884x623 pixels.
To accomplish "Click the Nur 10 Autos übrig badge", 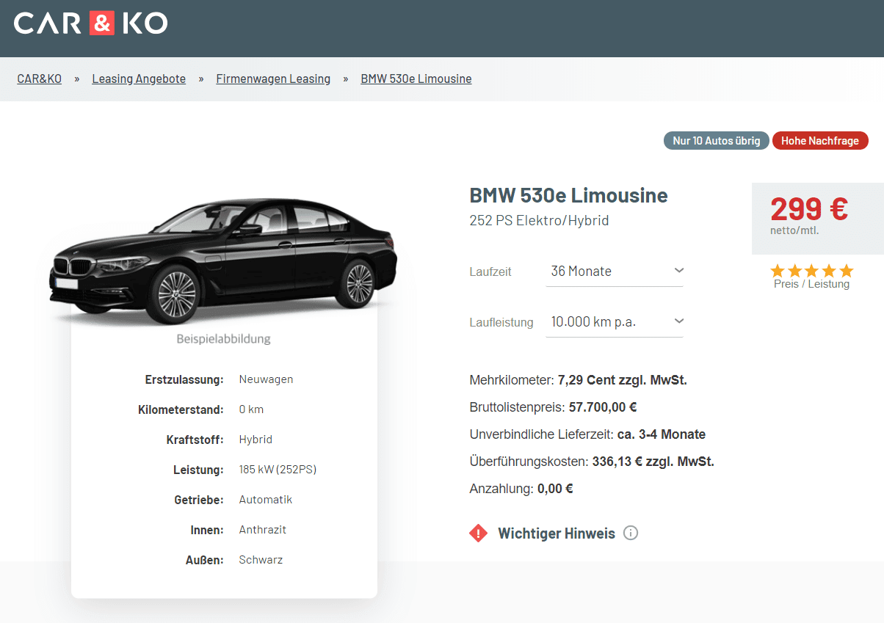I will (x=717, y=141).
